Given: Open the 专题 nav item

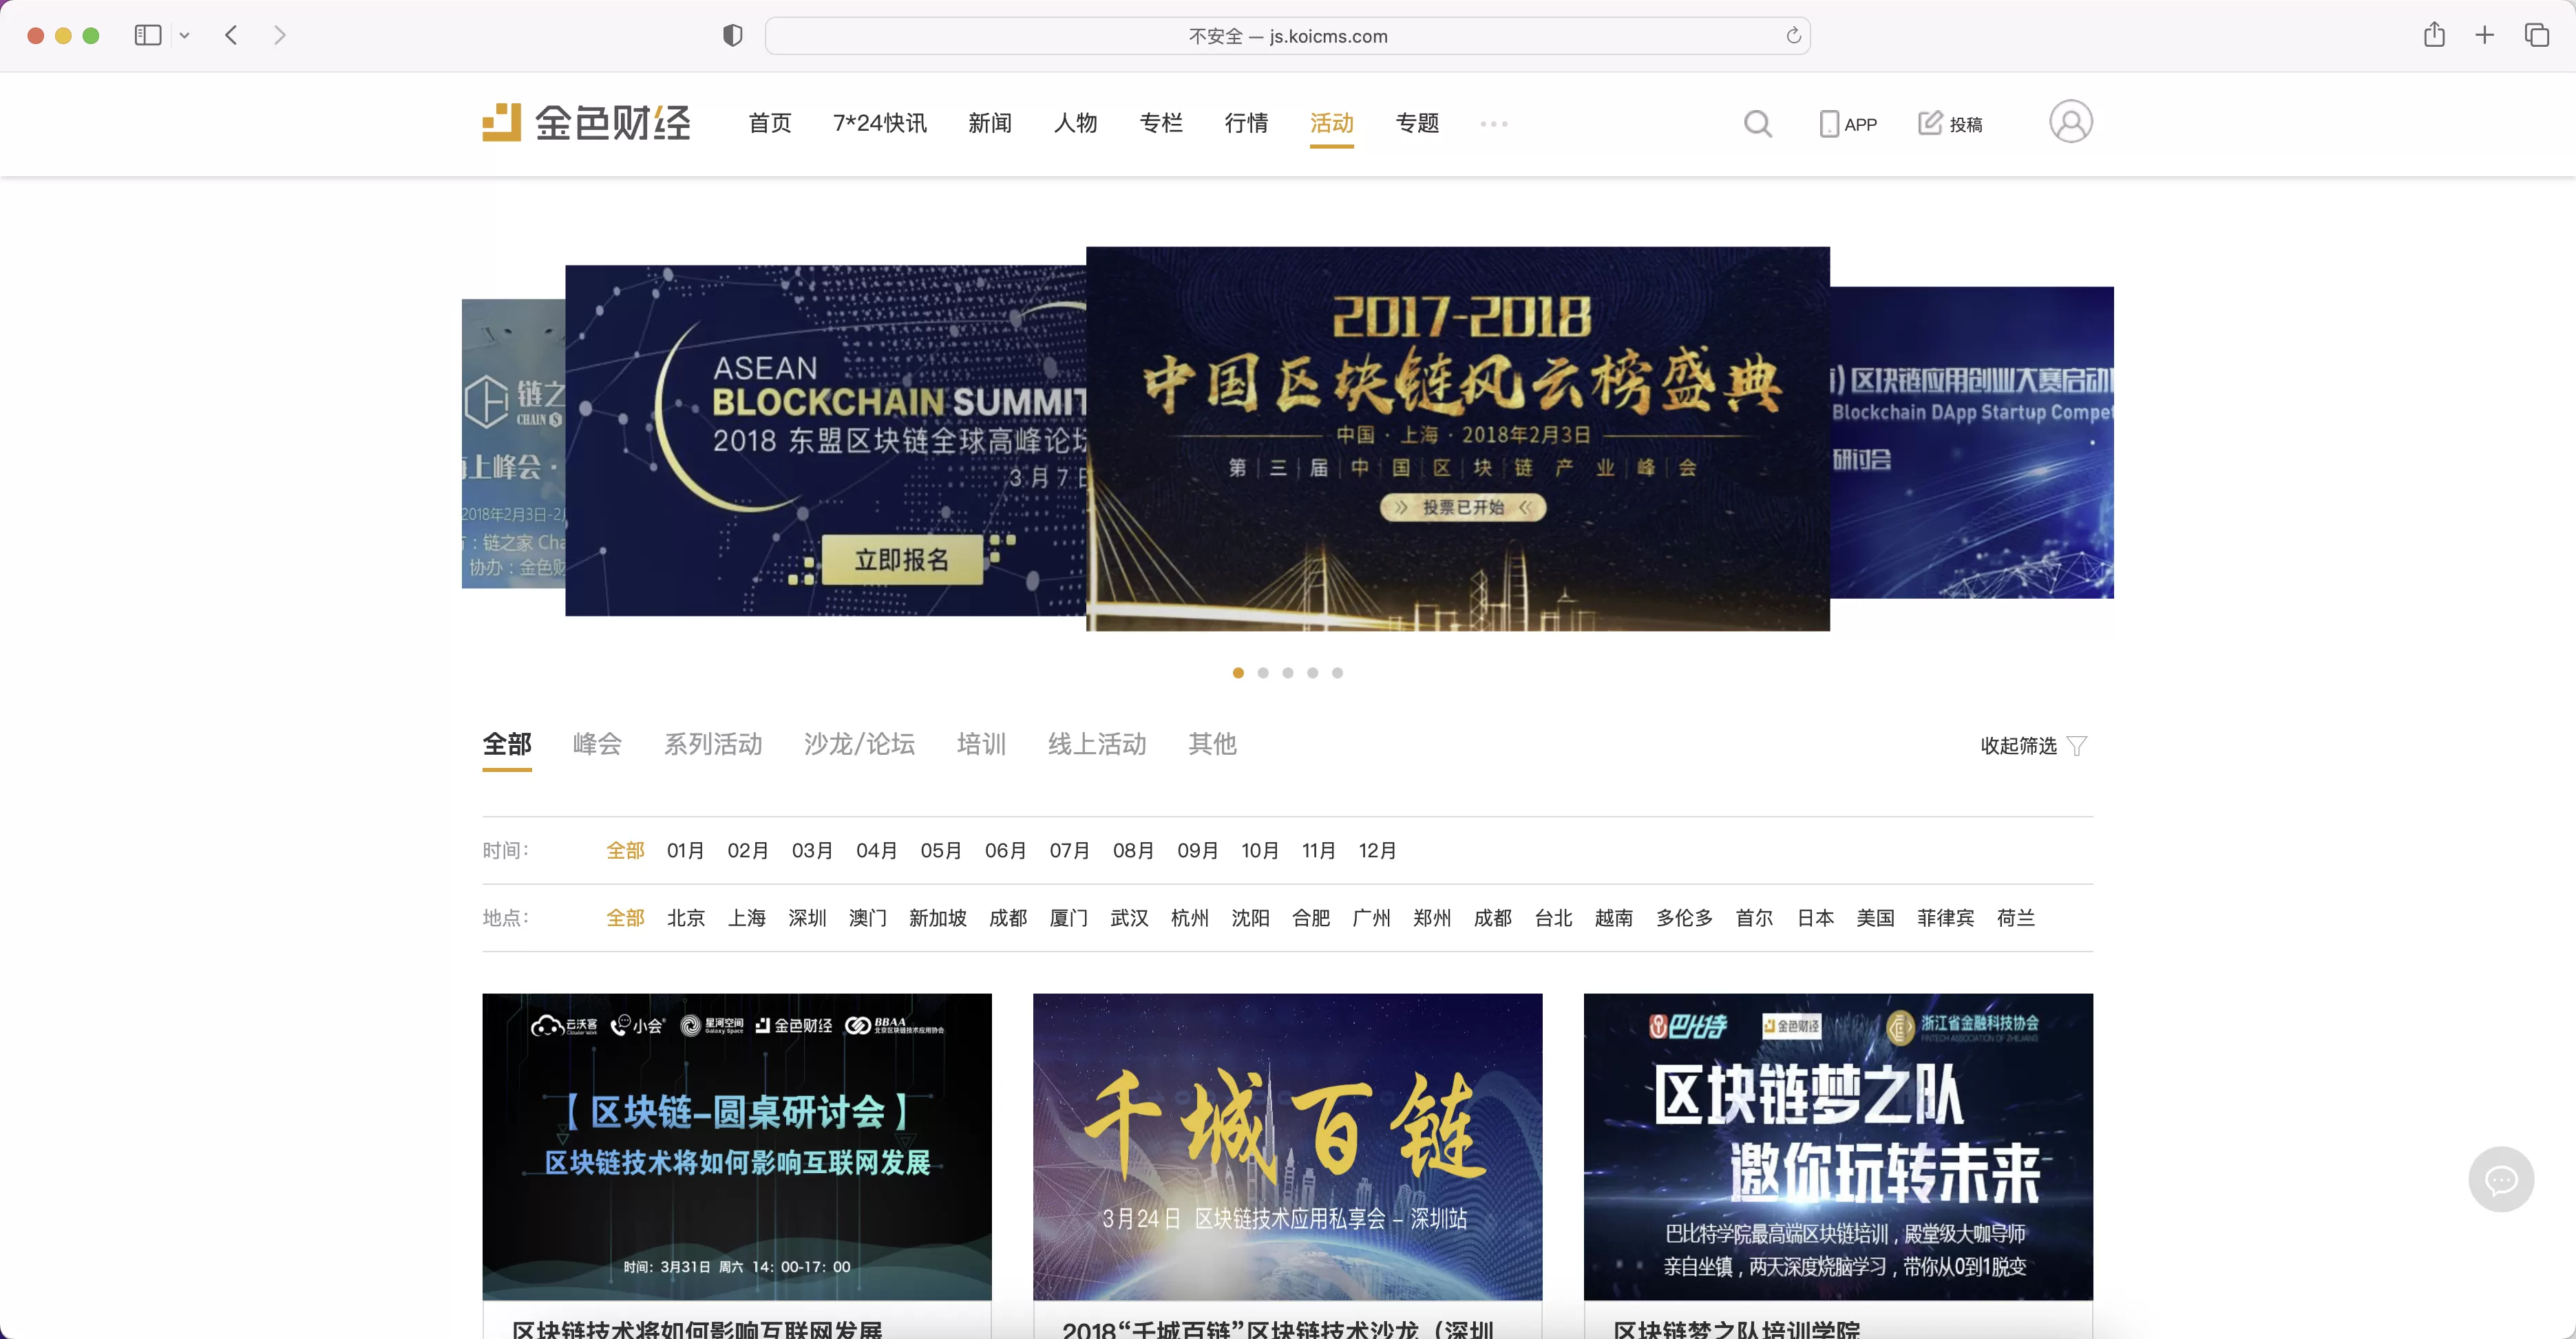Looking at the screenshot, I should coord(1418,123).
